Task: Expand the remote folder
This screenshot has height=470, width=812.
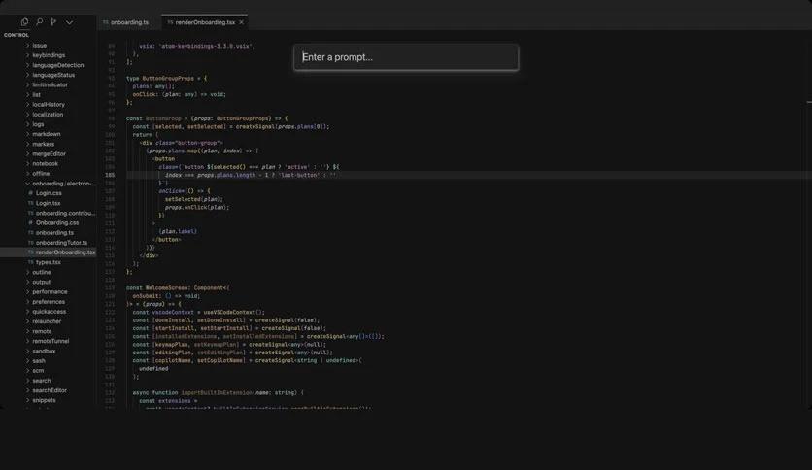Action: tap(42, 331)
